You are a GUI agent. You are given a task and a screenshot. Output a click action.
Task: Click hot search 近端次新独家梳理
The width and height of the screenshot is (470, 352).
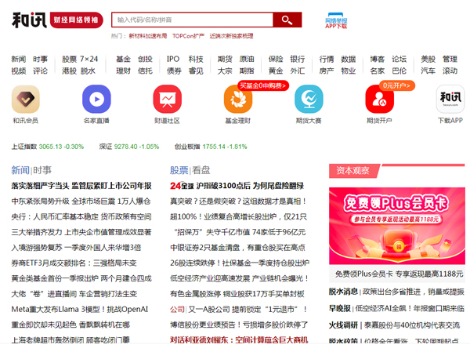pos(231,36)
